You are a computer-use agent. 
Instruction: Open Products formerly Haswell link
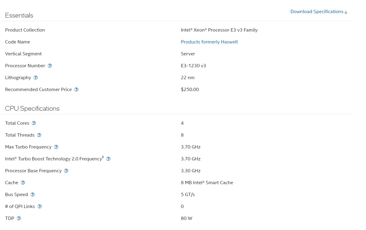pyautogui.click(x=209, y=42)
